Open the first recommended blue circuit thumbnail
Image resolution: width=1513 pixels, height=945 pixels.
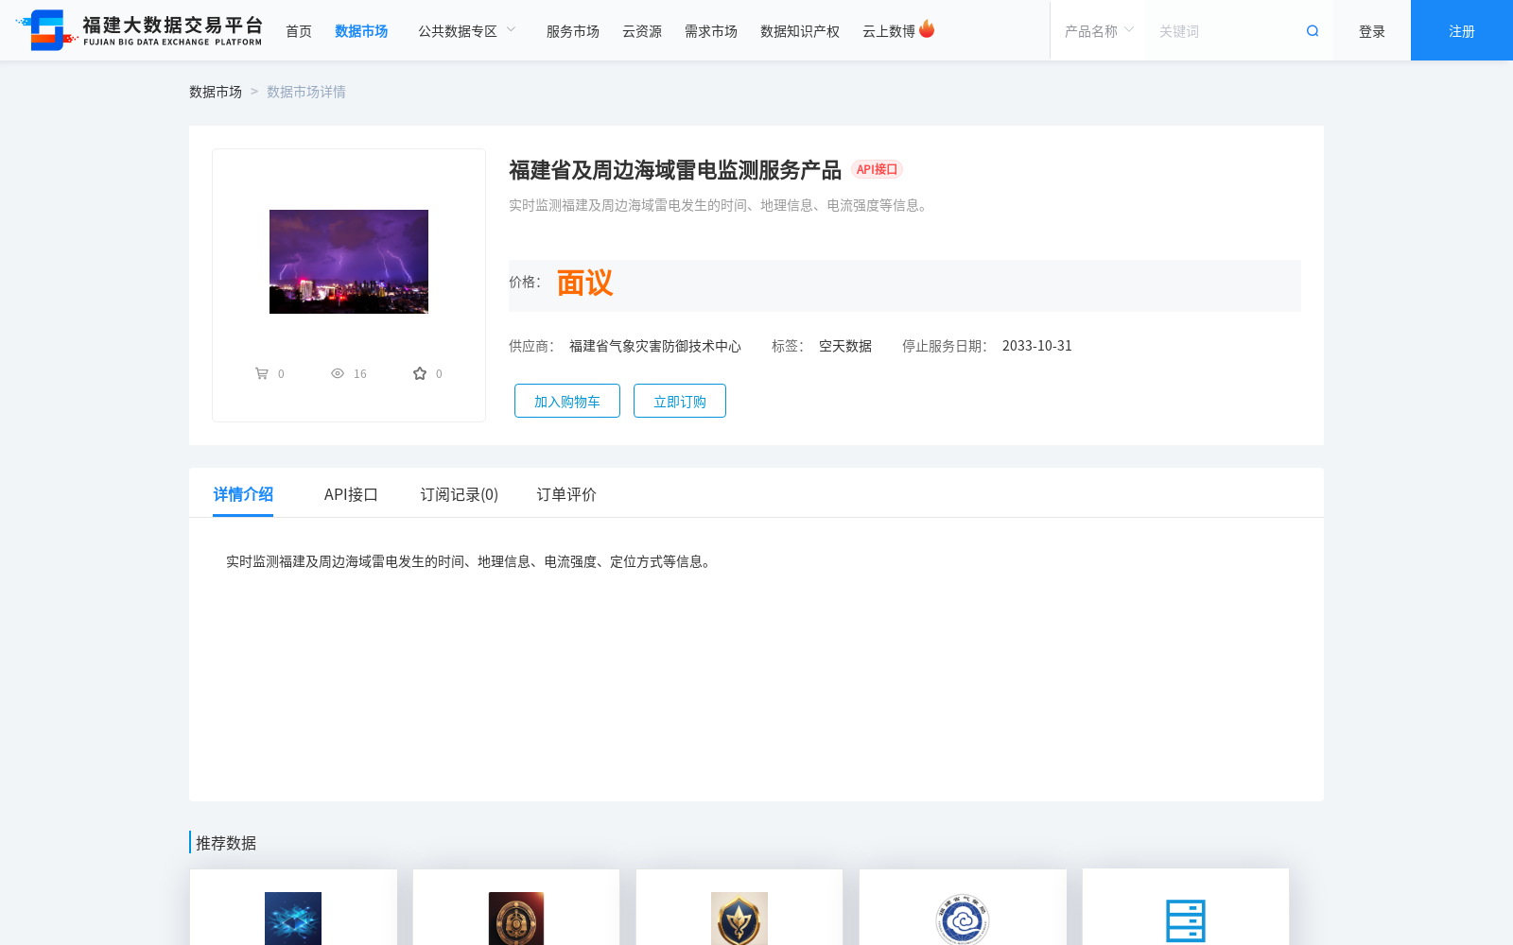[293, 919]
